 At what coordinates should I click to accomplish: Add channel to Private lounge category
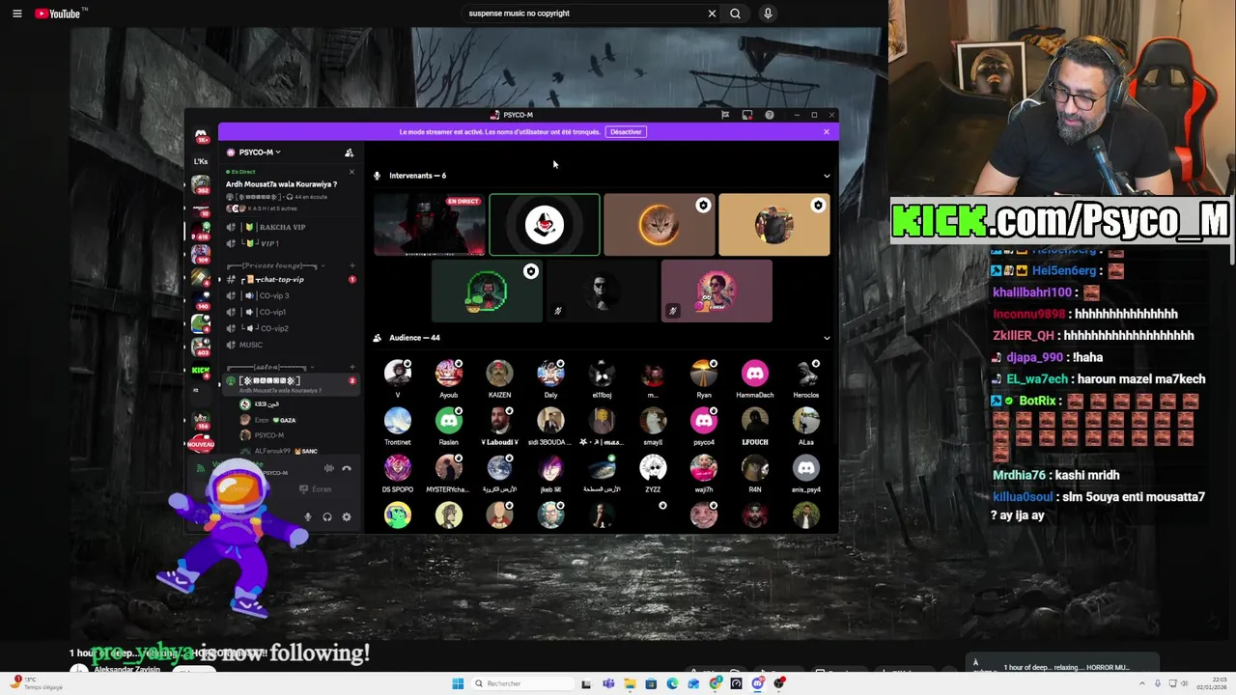352,265
